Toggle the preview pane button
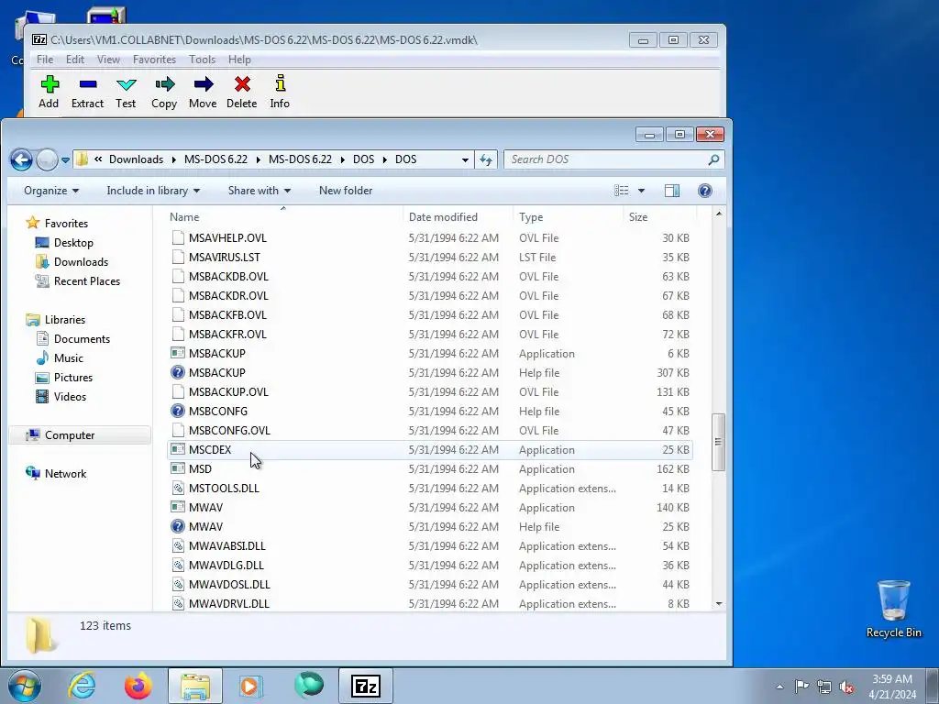The width and height of the screenshot is (939, 704). [x=672, y=191]
